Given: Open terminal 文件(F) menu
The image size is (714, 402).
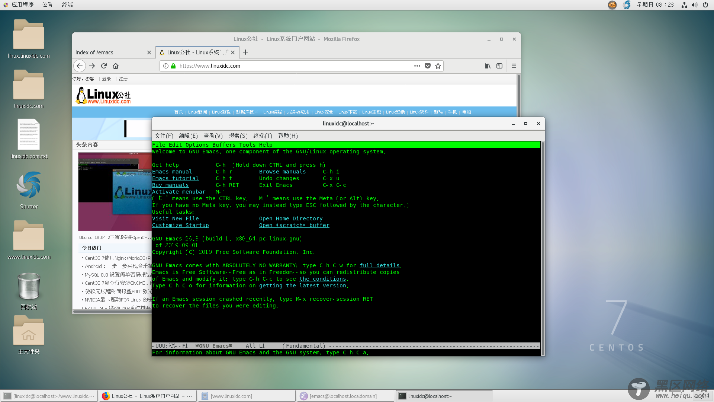Looking at the screenshot, I should (164, 136).
